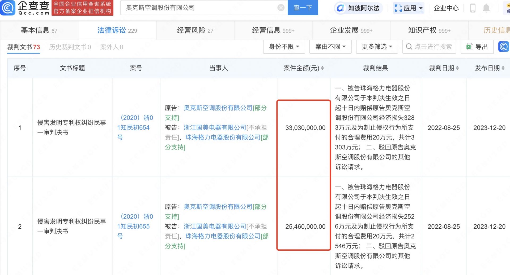Open plaintiff 奥克斯空调股份有限公司 in row 1
Viewport: 510px width, 275px height.
[218, 108]
